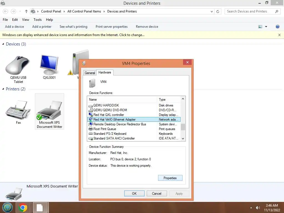Screen dimensions: 284x213
Task: Refresh the Devices and Printers view
Action: (x=218, y=11)
